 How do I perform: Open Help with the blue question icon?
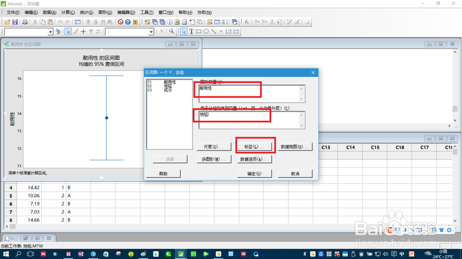coord(128,22)
